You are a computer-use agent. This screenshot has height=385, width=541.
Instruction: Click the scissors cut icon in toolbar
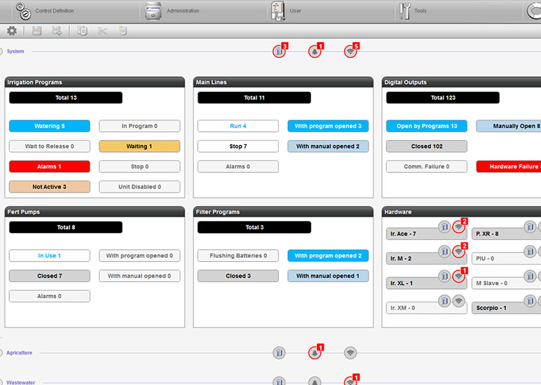click(x=102, y=31)
